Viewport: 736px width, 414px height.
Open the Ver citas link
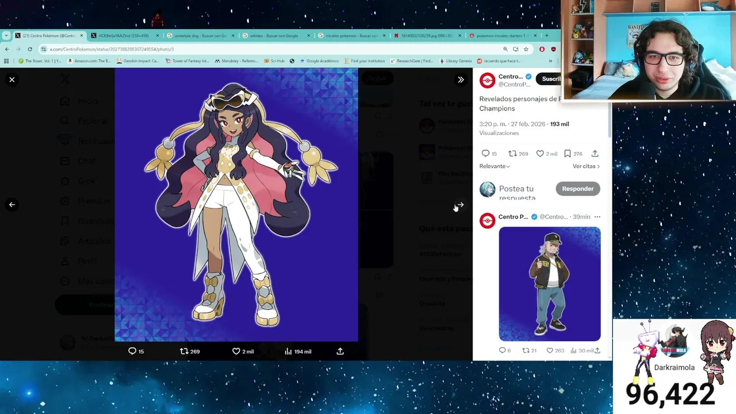pyautogui.click(x=586, y=166)
